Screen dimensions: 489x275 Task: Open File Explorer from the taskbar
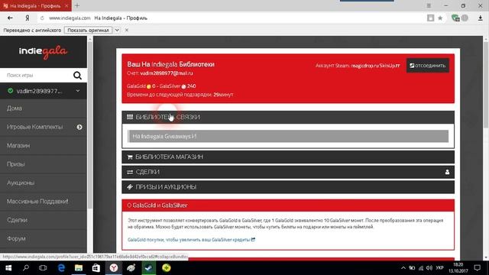[x=79, y=268]
